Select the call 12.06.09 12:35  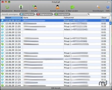pos(55,35)
